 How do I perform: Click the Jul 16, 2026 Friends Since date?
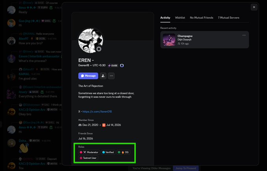click(85, 139)
